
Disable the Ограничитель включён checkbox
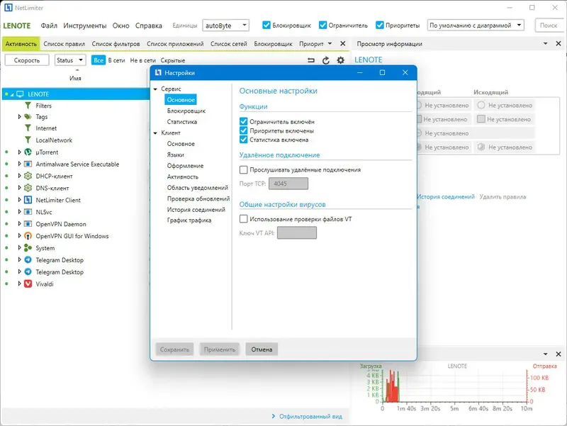[243, 121]
